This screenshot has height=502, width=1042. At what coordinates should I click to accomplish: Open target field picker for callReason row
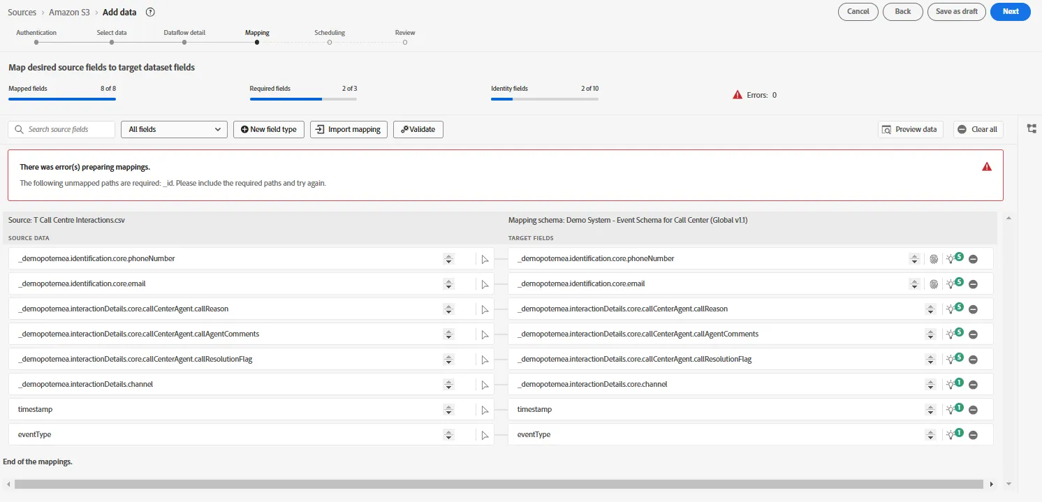click(x=930, y=309)
